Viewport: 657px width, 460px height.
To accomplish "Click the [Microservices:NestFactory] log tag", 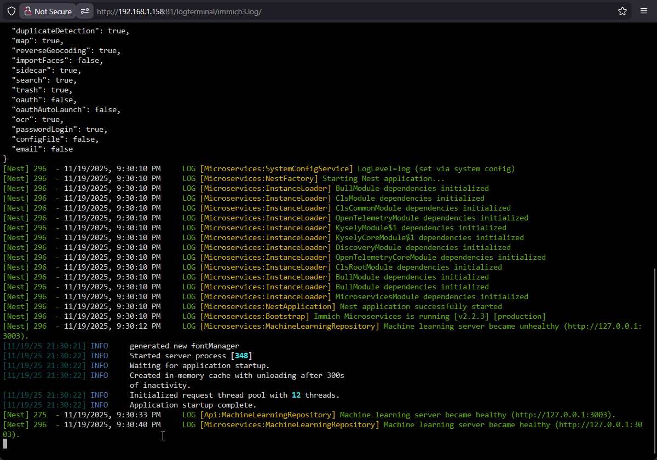I will [259, 179].
